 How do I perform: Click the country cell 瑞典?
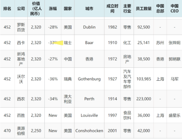[68, 79]
